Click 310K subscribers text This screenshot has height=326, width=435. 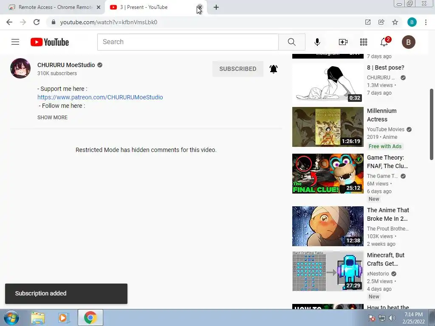(x=57, y=73)
